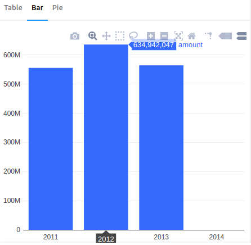Viewport: 251px width, 245px height.
Task: Click the 2013 bar
Action: tap(162, 148)
